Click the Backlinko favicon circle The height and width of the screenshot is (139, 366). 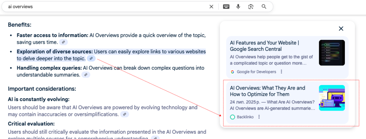pos(232,117)
